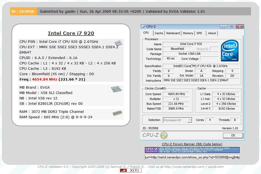Image resolution: width=261 pixels, height=174 pixels.
Task: Click the Level 2 cache value 4 x 256 KBytes
Action: click(226, 104)
